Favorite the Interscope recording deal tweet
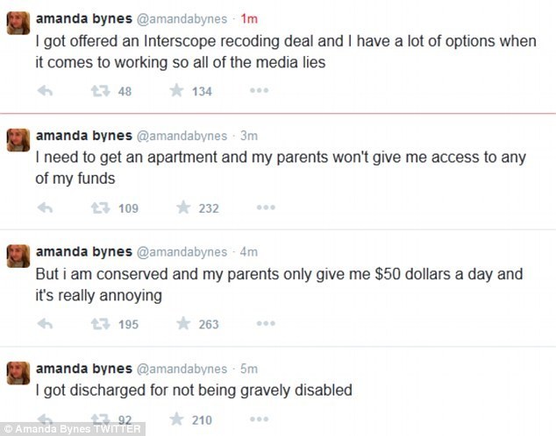 [x=176, y=90]
